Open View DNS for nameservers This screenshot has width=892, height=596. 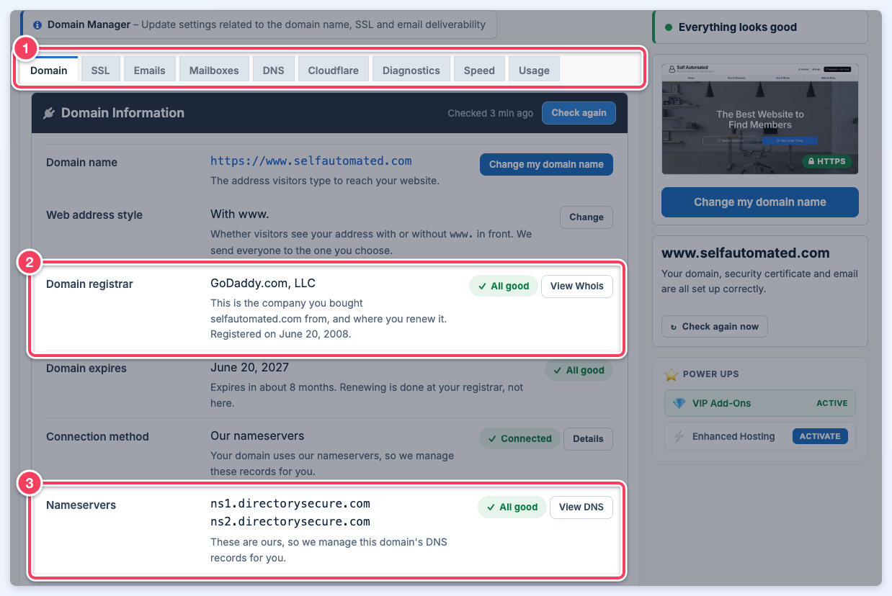[581, 507]
